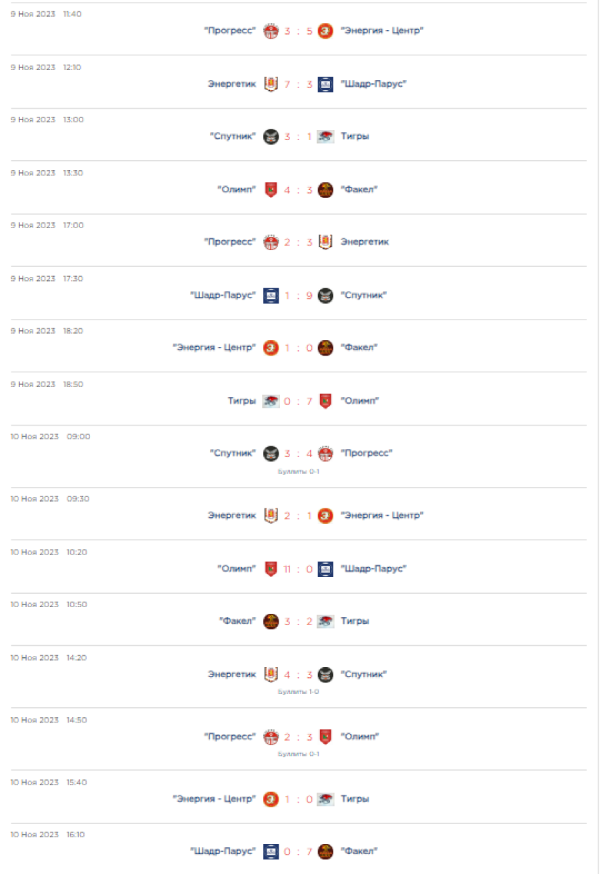
Task: Click Факел logo in 10 Nov 10:50 match
Action: point(271,622)
